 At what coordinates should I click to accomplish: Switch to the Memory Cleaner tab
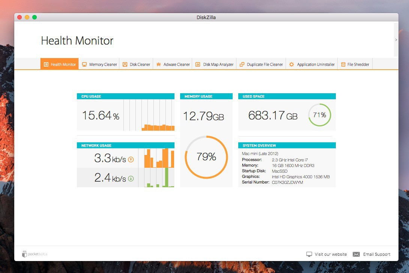pyautogui.click(x=103, y=64)
